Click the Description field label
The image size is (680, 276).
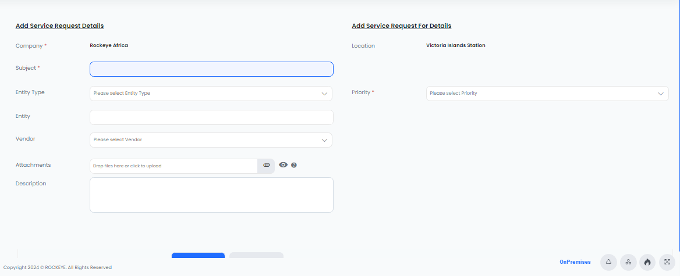click(x=31, y=184)
